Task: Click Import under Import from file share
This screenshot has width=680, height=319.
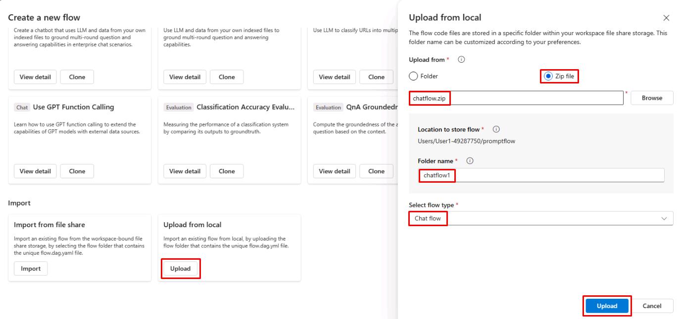Action: point(31,269)
